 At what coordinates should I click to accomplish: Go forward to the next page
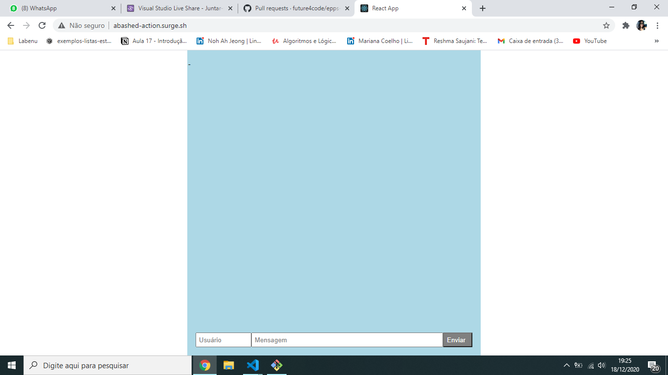tap(26, 25)
